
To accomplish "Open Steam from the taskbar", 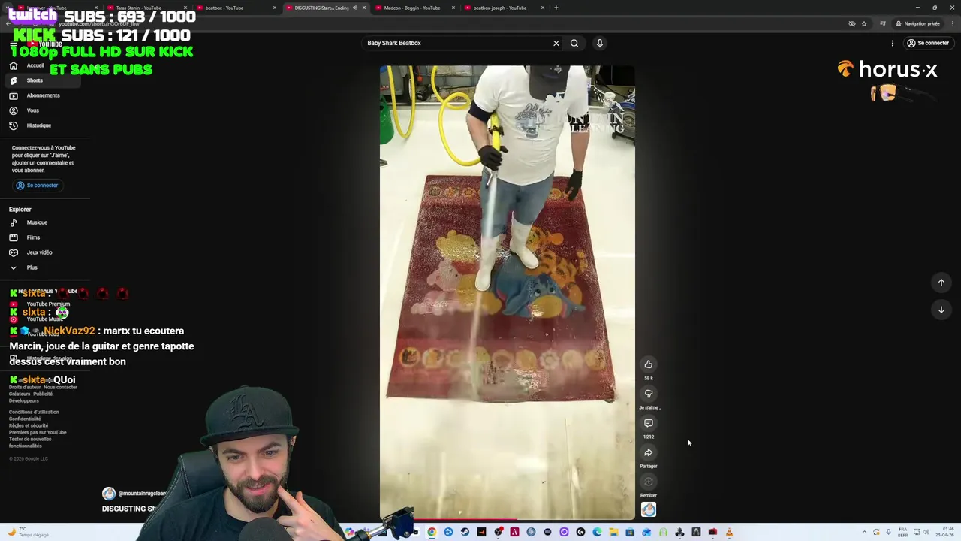I will click(465, 533).
